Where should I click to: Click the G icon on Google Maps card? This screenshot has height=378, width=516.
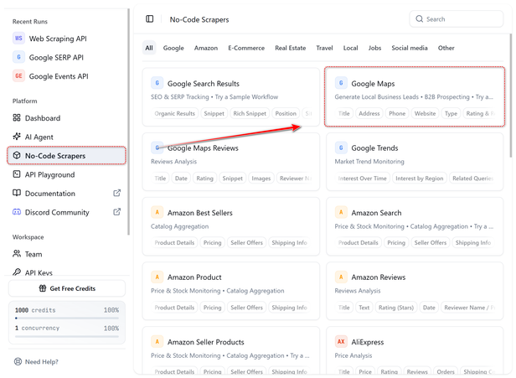(x=341, y=83)
